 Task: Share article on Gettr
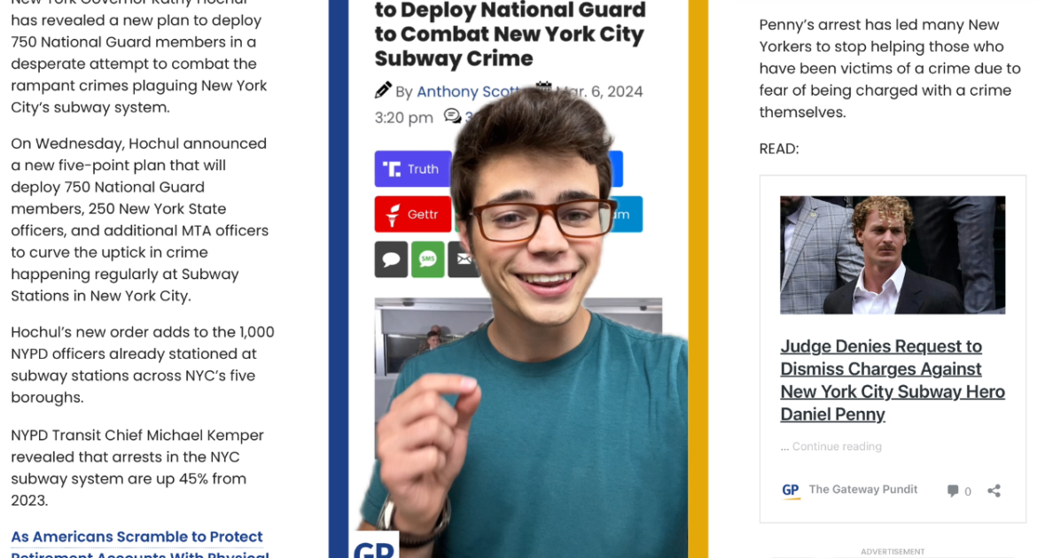(x=413, y=214)
